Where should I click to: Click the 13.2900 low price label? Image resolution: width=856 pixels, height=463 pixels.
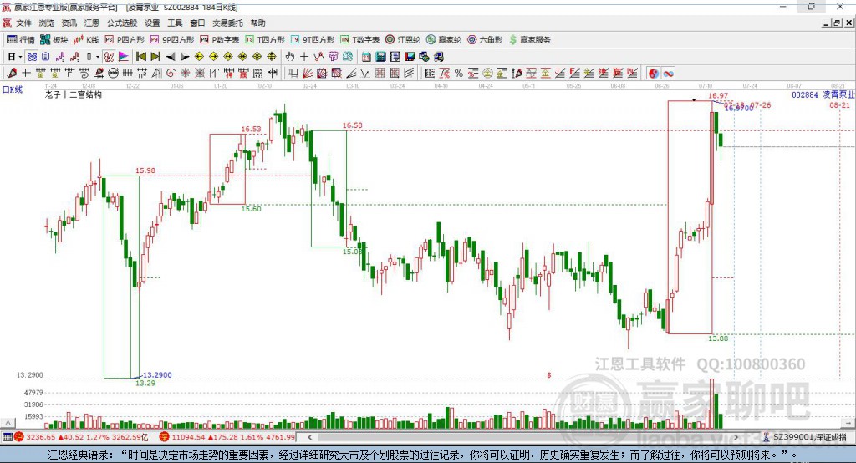pos(157,375)
